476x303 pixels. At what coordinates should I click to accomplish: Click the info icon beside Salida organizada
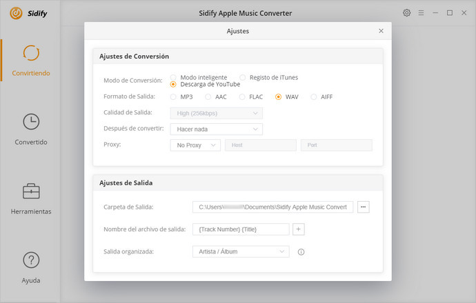coord(301,252)
